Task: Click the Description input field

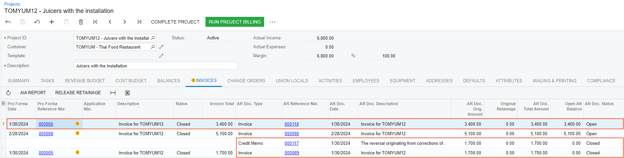Action: 155,66
